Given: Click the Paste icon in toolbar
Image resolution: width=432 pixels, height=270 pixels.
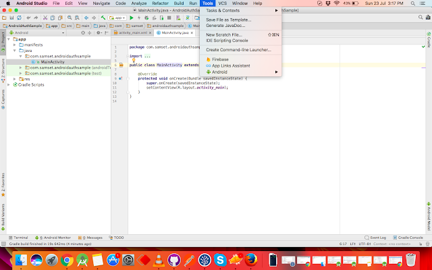Looking at the screenshot, I should 60,18.
